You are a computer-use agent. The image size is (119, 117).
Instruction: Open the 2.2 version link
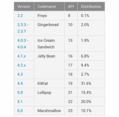point(20,16)
